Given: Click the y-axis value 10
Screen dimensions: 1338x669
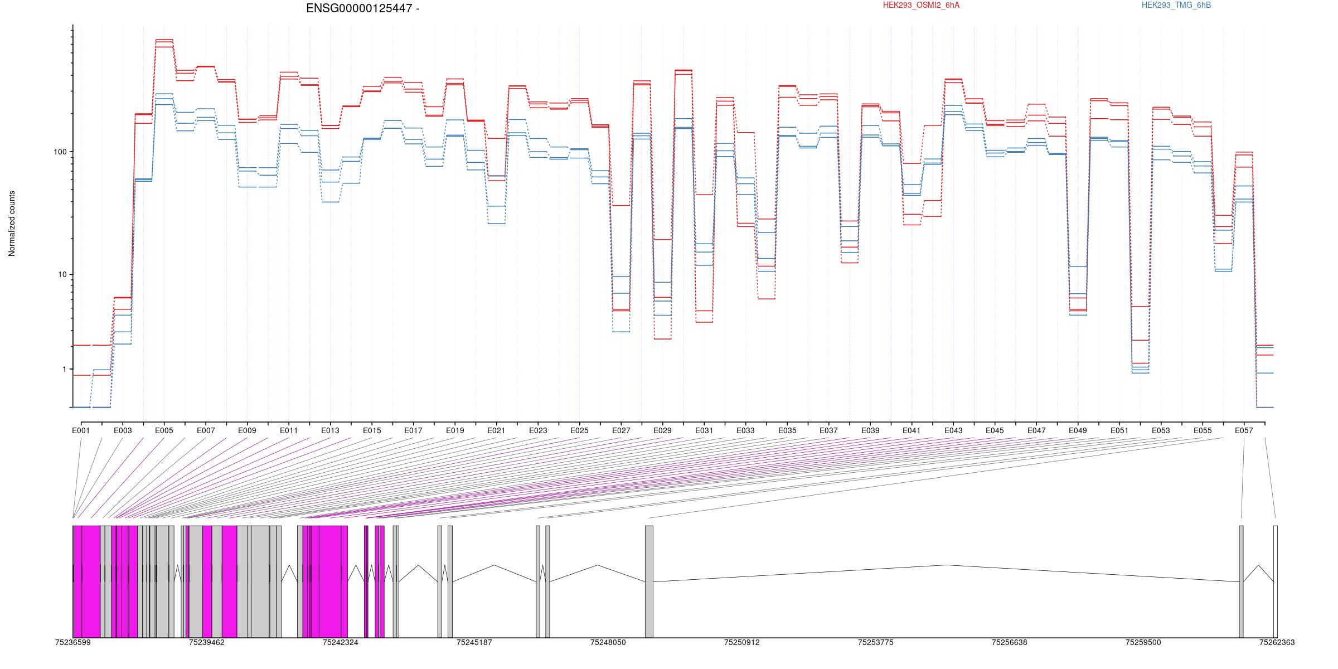Looking at the screenshot, I should [62, 274].
